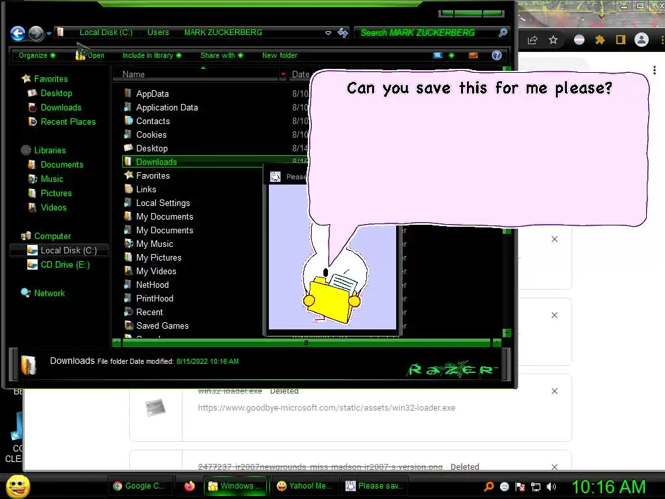The width and height of the screenshot is (665, 499).
Task: Open the recent locations dropdown arrow
Action: [49, 34]
